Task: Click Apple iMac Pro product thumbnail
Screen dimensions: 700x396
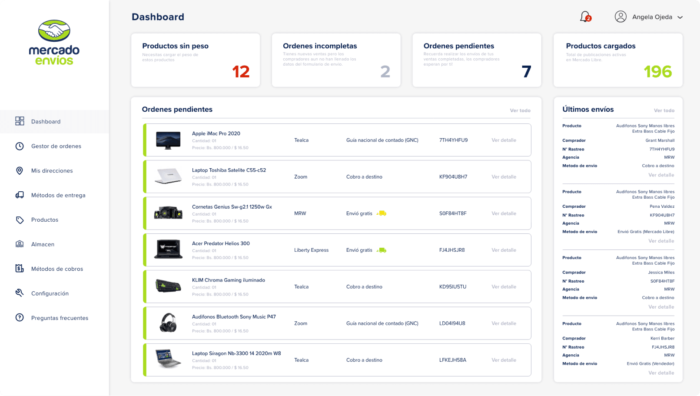Action: click(168, 140)
